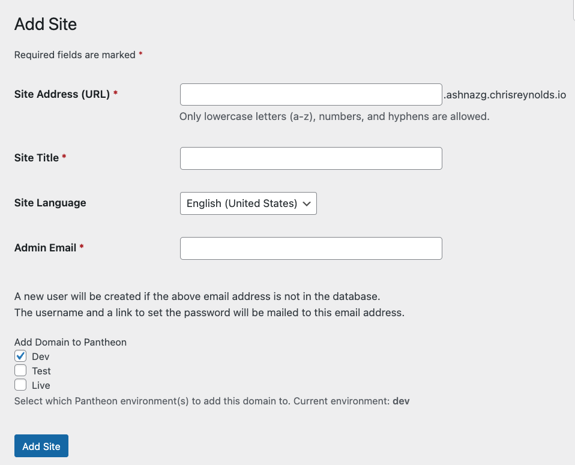Click the Add Site page heading
Image resolution: width=575 pixels, height=465 pixels.
45,25
